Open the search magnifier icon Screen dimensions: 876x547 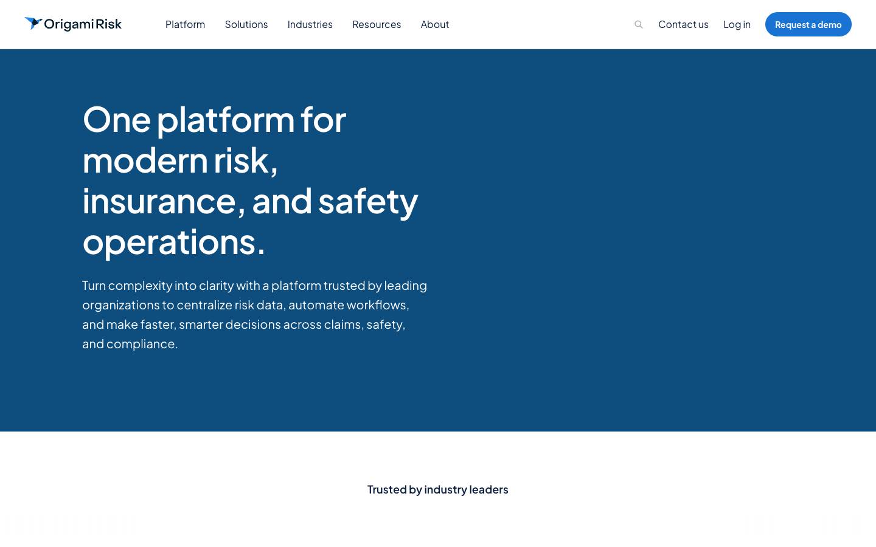click(638, 24)
